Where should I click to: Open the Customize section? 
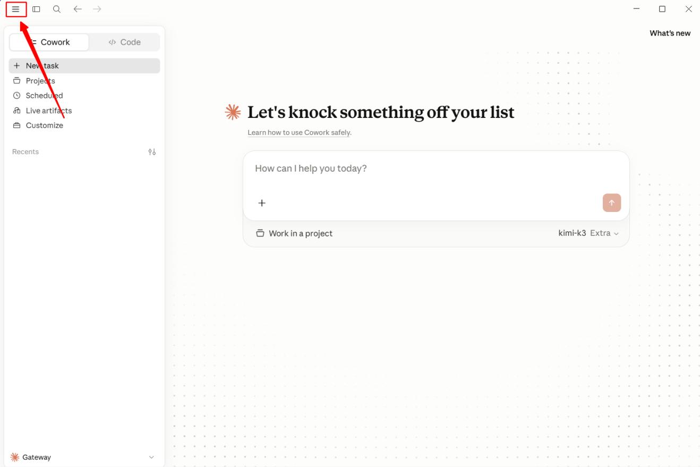(x=84, y=125)
